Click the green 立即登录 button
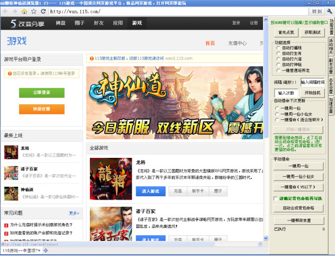 pos(42,93)
